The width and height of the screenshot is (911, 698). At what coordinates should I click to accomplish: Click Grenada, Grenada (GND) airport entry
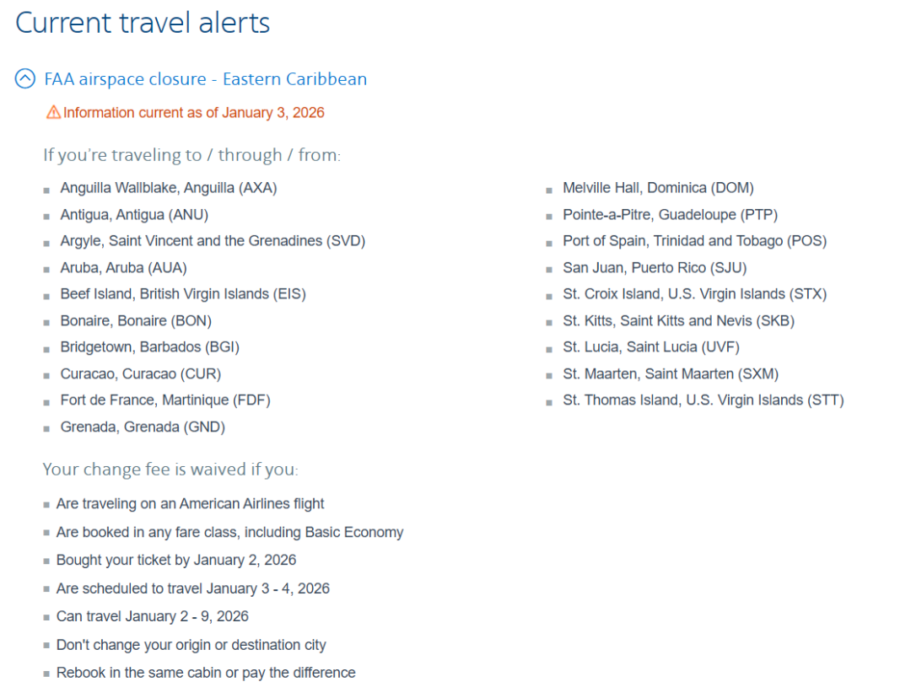(x=143, y=427)
